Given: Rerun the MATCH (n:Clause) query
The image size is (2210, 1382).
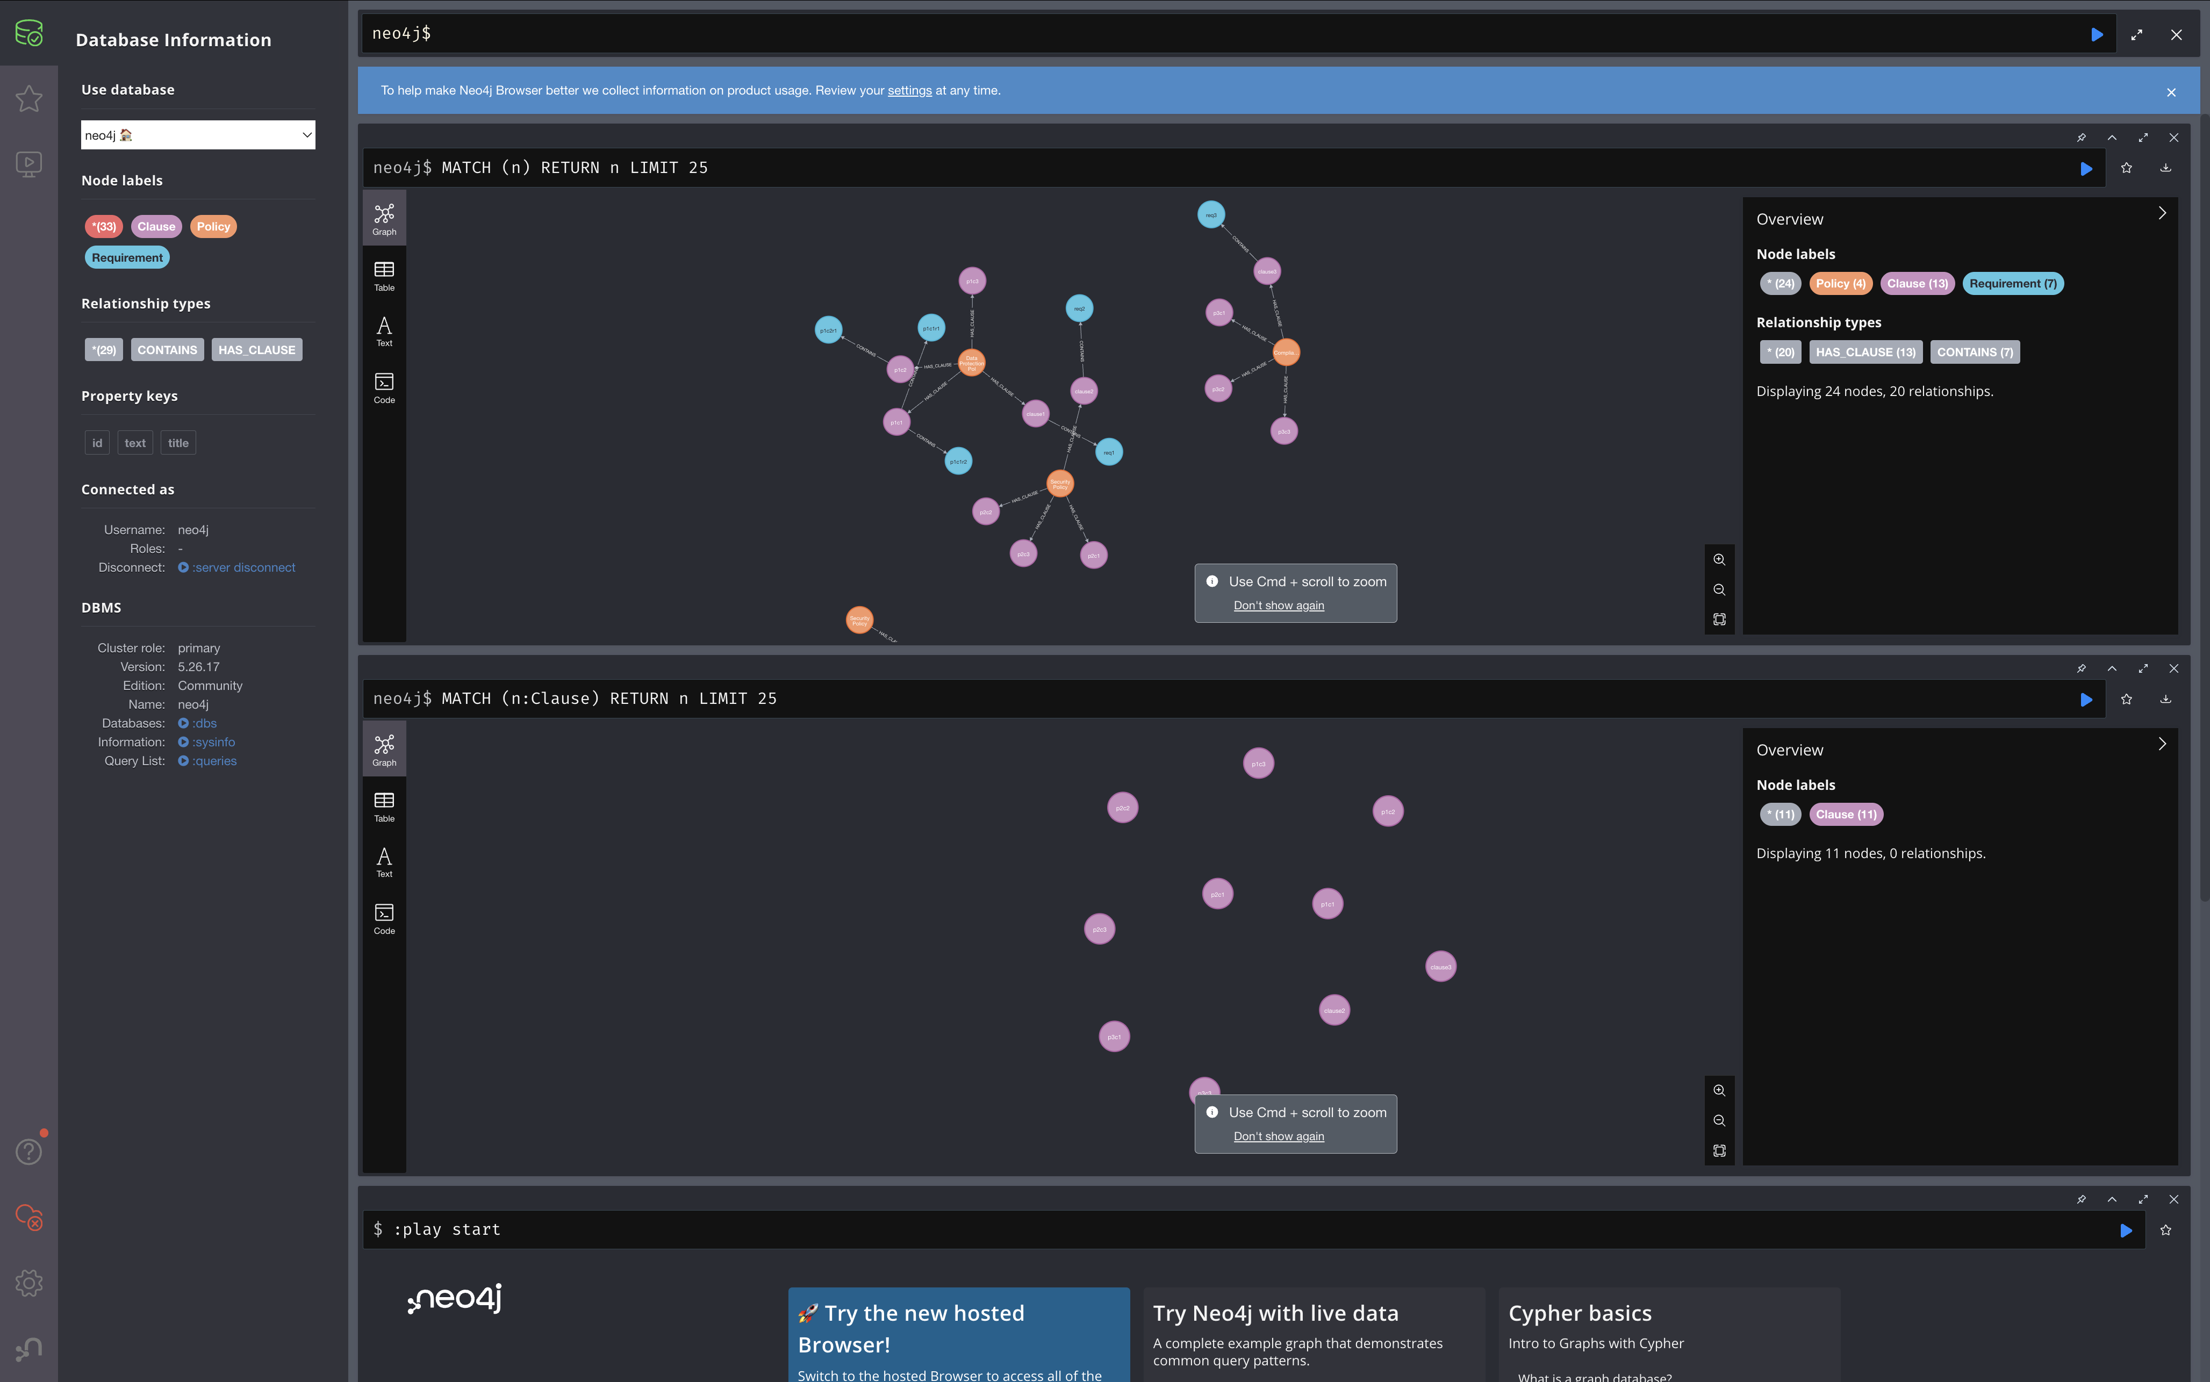Looking at the screenshot, I should [x=2086, y=699].
